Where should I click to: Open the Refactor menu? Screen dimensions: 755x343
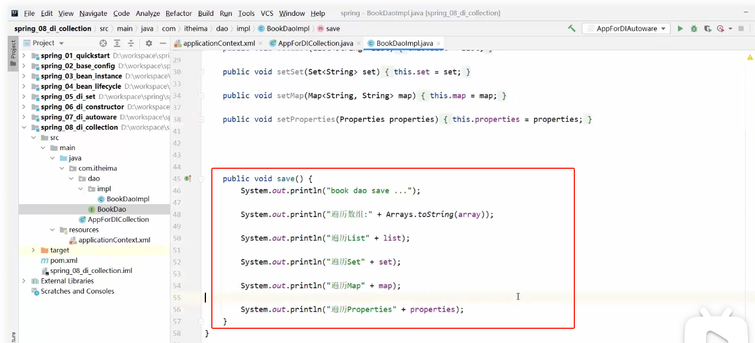point(179,13)
